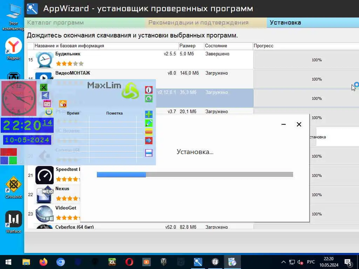Click the blue paper-plane arrow icon in MaxLim
This screenshot has width=359, height=269.
[45, 95]
